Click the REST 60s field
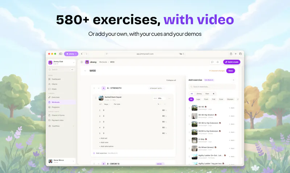The height and width of the screenshot is (173, 290). tap(159, 98)
